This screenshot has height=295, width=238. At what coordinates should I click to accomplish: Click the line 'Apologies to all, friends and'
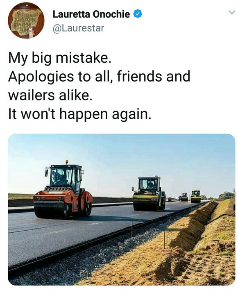pyautogui.click(x=99, y=77)
